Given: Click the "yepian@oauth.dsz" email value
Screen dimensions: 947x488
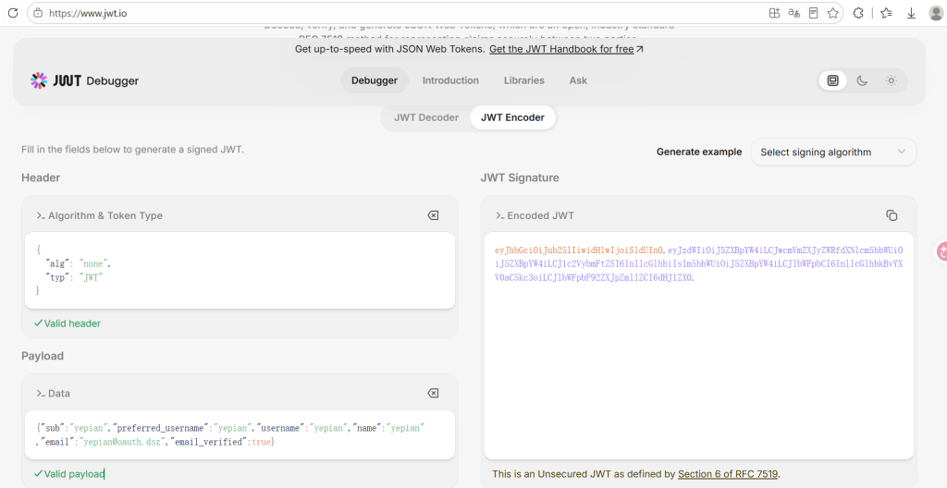Looking at the screenshot, I should point(123,442).
